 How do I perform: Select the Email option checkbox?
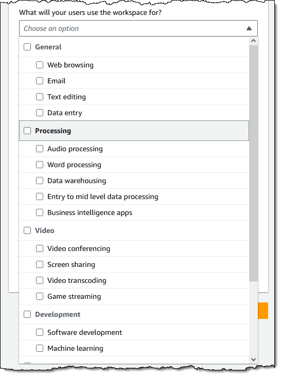tap(40, 81)
